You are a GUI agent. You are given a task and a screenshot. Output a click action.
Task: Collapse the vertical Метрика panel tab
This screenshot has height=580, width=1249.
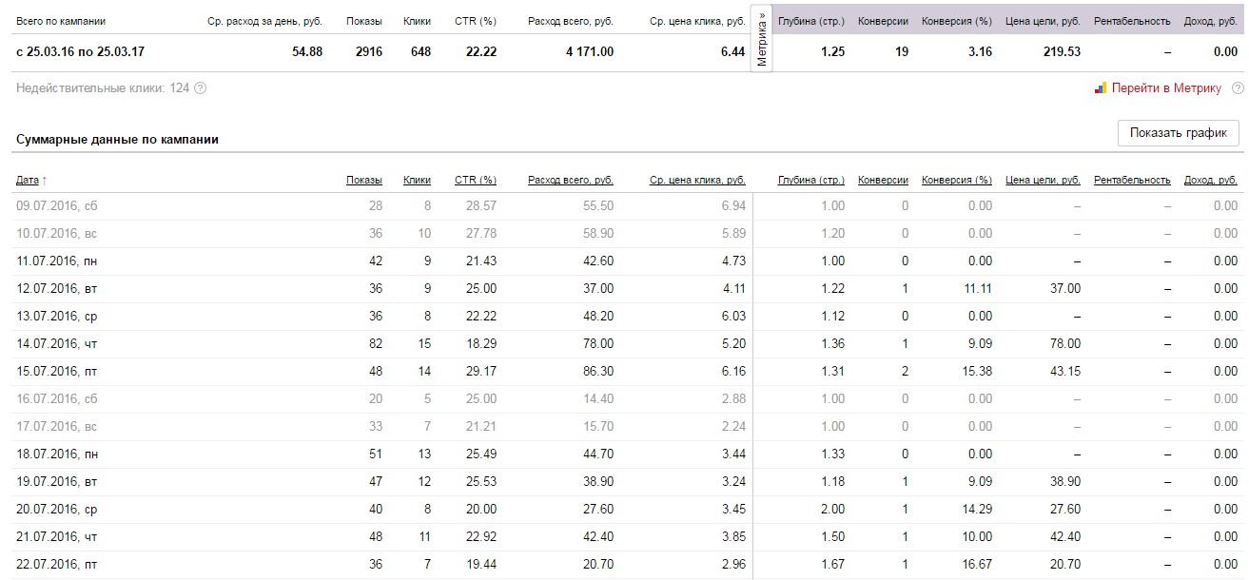[x=762, y=38]
